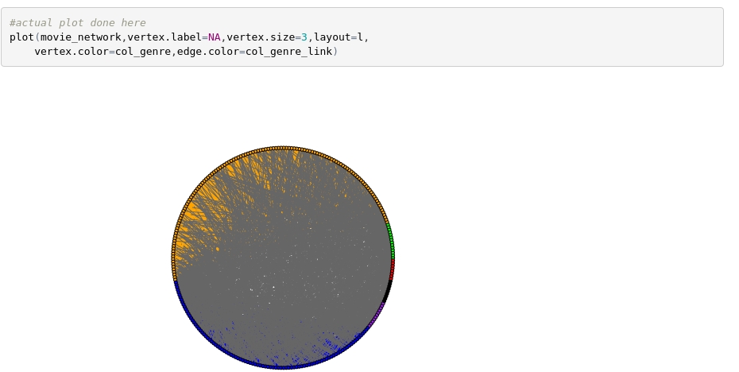Click the black node segment on the circle
Viewport: 739px width, 372px height.
point(388,291)
